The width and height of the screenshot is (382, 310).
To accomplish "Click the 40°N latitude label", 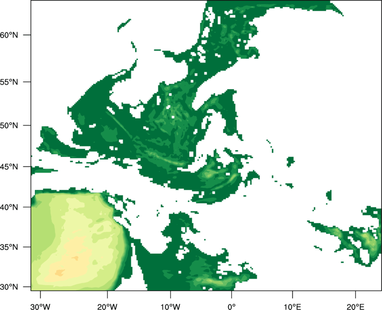I will [x=9, y=207].
